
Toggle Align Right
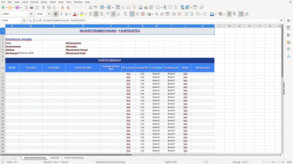point(102,14)
